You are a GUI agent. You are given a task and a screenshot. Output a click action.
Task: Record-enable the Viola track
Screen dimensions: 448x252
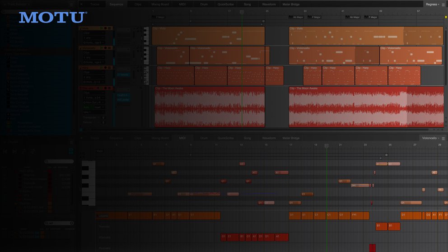[106, 28]
